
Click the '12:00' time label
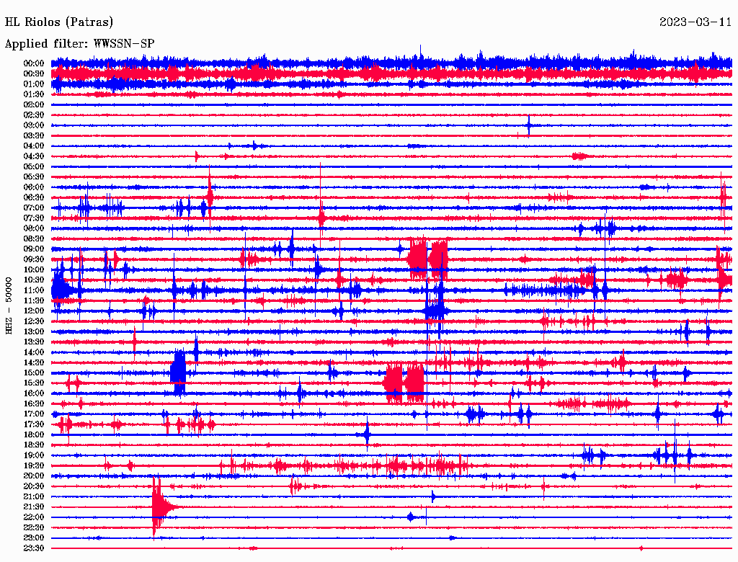pyautogui.click(x=34, y=311)
